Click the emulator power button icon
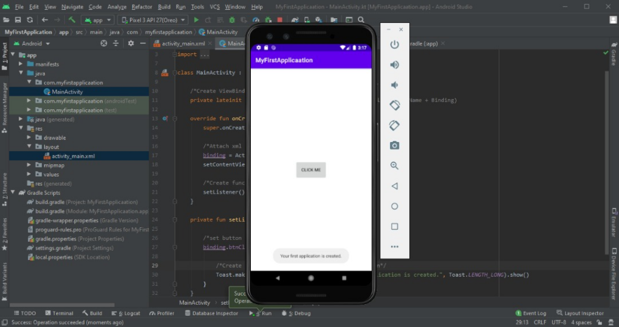 click(394, 45)
